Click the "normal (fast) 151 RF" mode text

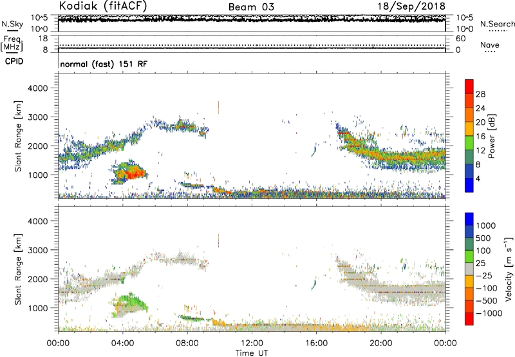point(104,64)
